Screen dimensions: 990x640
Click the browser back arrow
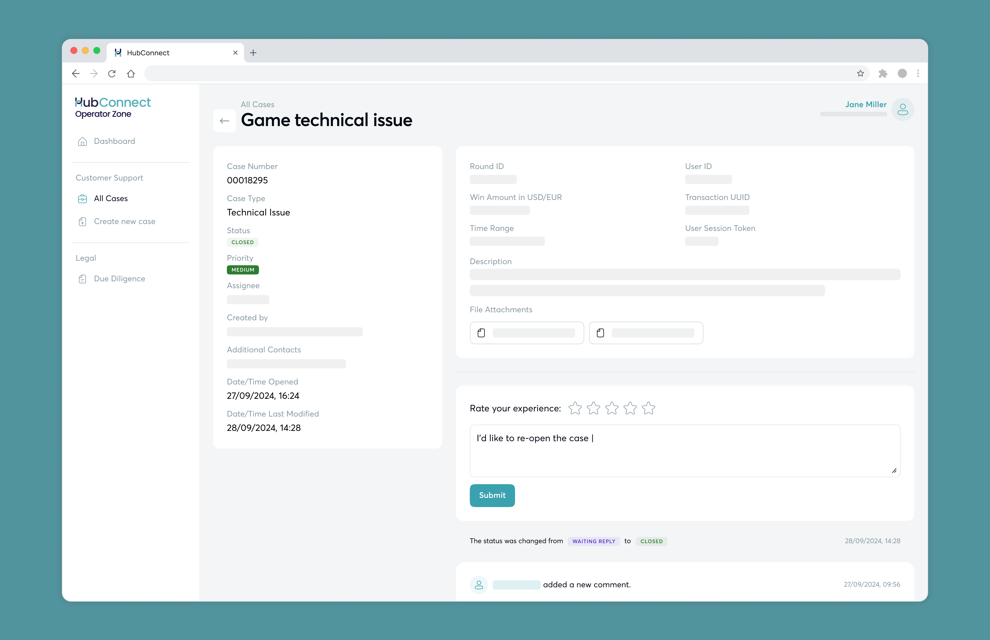click(x=76, y=74)
